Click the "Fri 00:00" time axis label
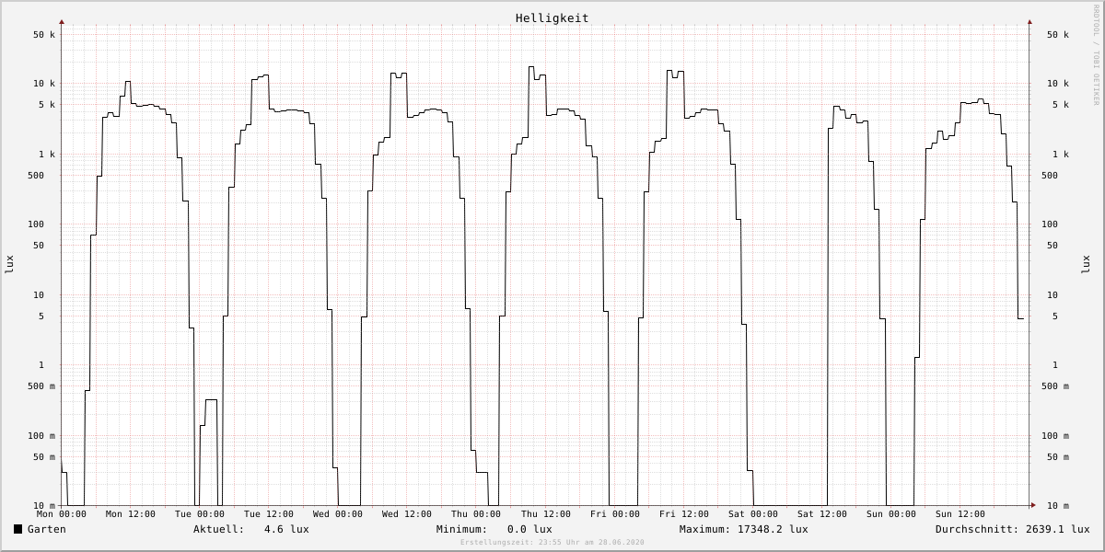1105x552 pixels. 615,514
